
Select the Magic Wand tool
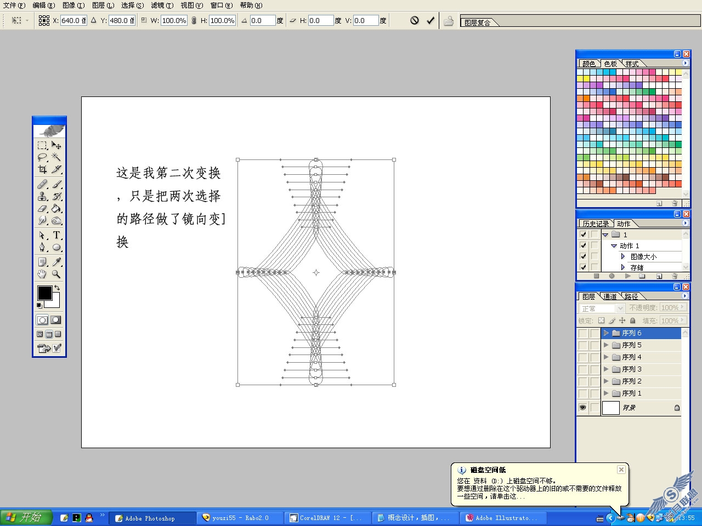tap(56, 157)
